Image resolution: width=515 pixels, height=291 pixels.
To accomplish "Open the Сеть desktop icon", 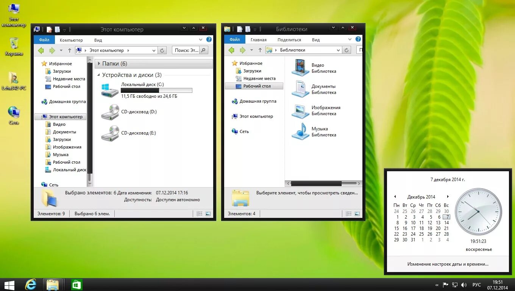I will point(14,116).
